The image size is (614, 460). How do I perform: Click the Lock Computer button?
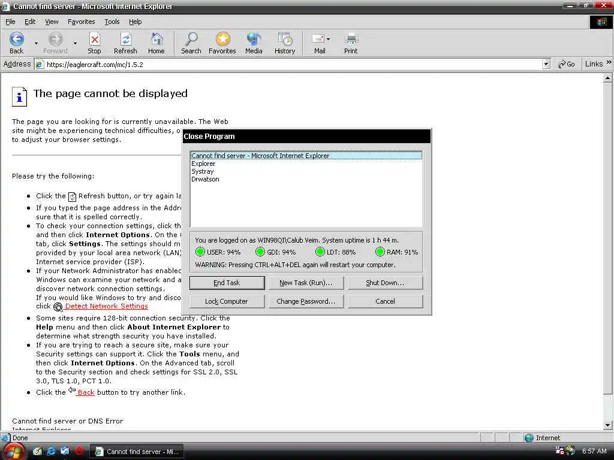click(x=227, y=301)
